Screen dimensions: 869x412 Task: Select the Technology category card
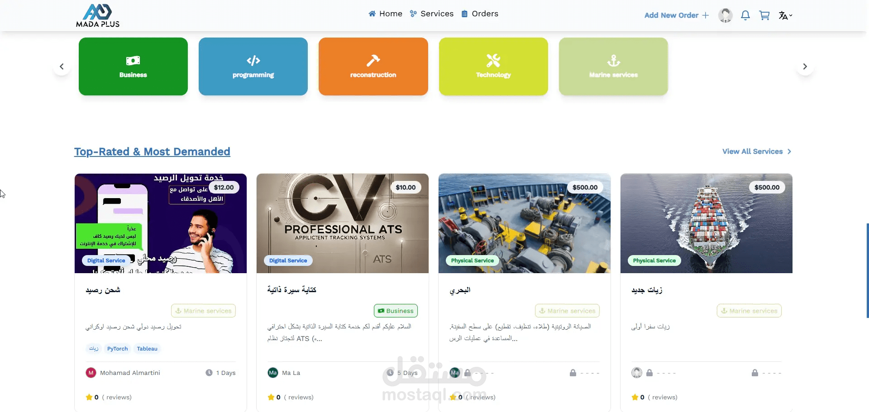click(493, 66)
